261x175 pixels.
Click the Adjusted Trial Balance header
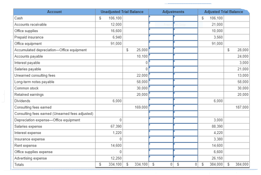224,12
